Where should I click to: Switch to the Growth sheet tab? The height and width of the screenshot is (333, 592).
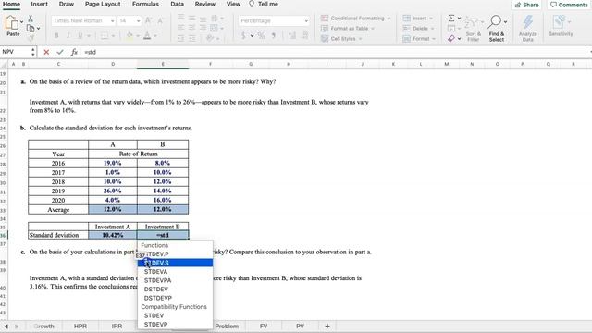tap(44, 327)
